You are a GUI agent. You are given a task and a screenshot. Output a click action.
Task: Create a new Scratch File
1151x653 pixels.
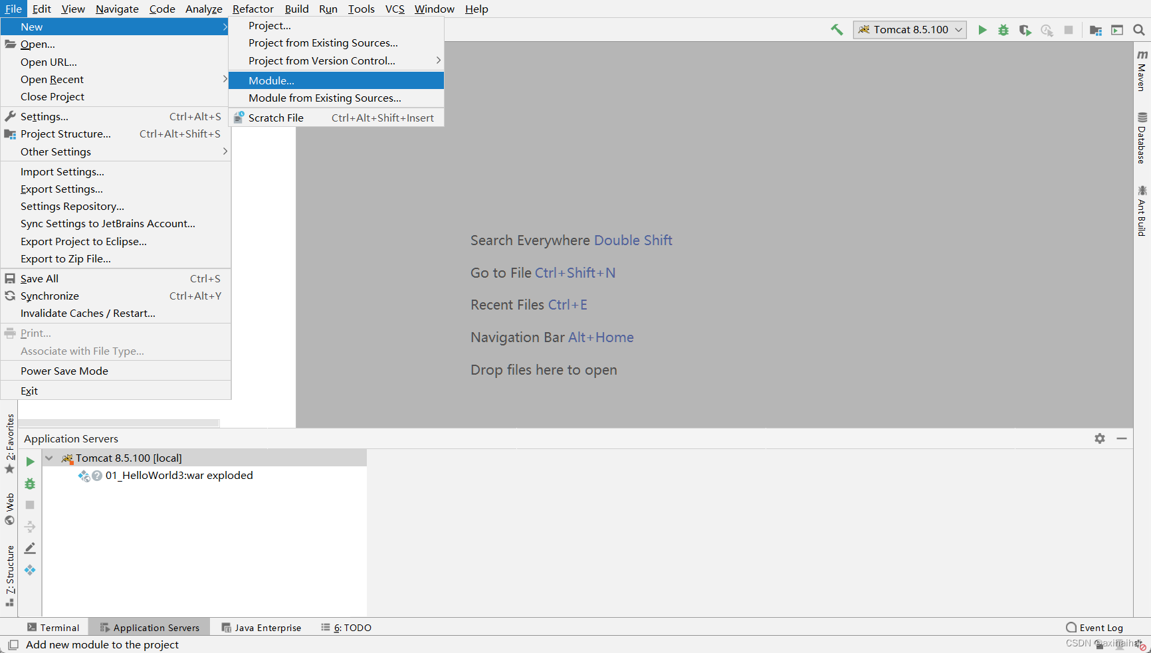(336, 118)
